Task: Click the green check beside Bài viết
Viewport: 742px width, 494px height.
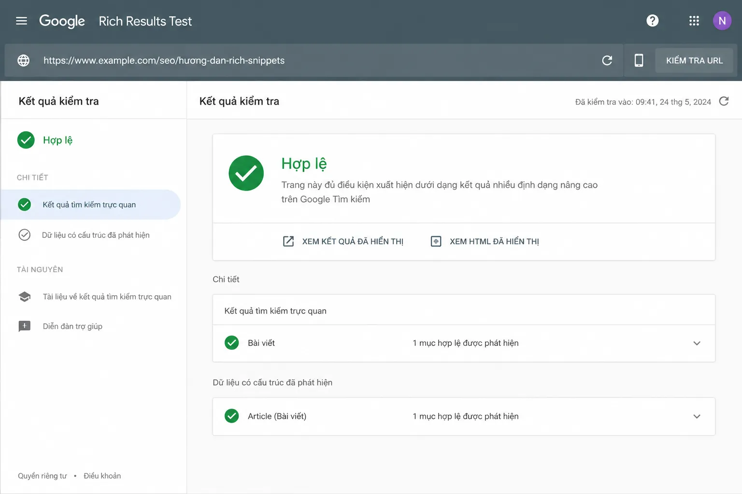Action: [232, 343]
